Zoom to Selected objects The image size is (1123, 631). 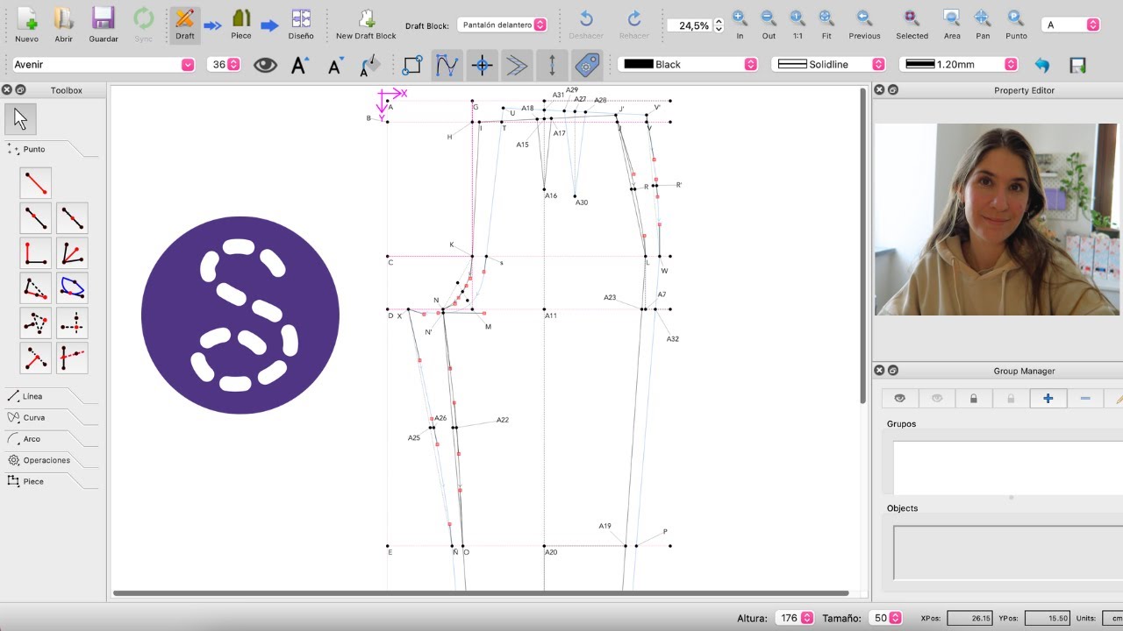tap(912, 25)
